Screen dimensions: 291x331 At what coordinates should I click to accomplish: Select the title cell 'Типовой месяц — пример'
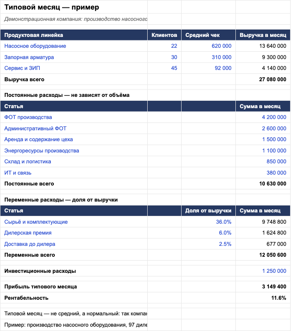tap(74, 7)
